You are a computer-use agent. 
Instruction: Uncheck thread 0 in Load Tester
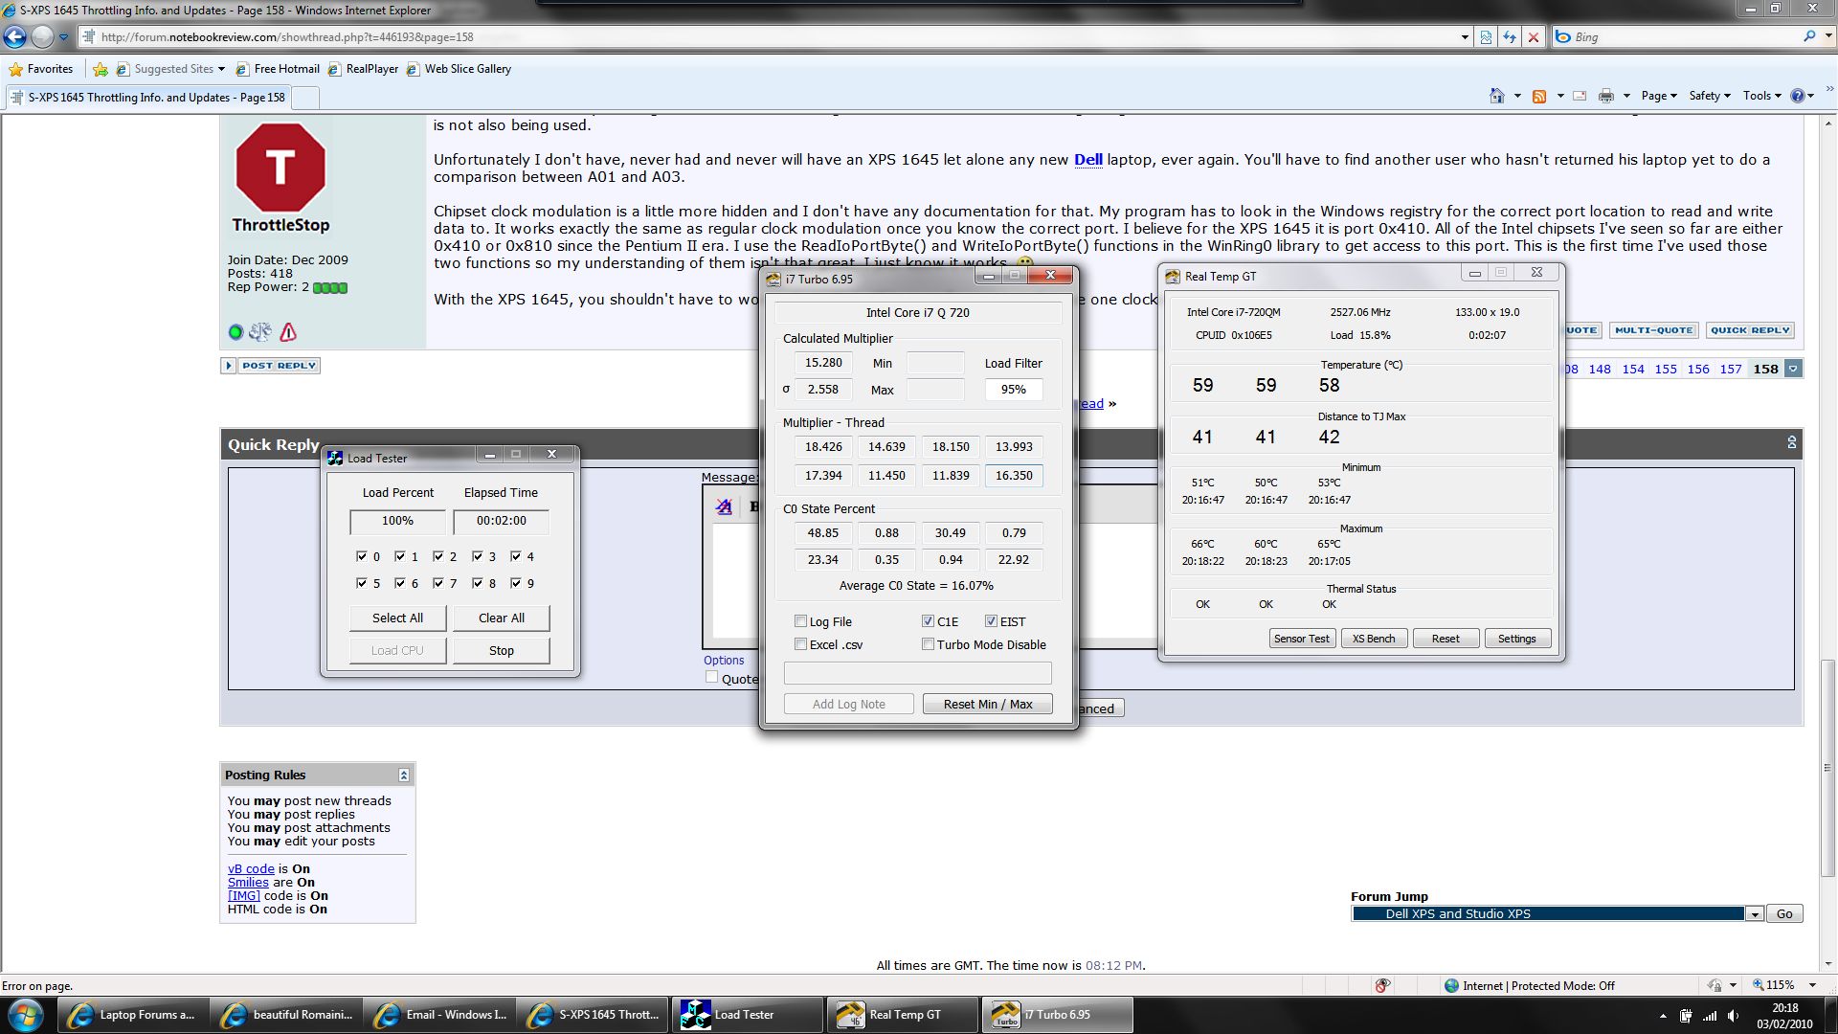pyautogui.click(x=362, y=556)
